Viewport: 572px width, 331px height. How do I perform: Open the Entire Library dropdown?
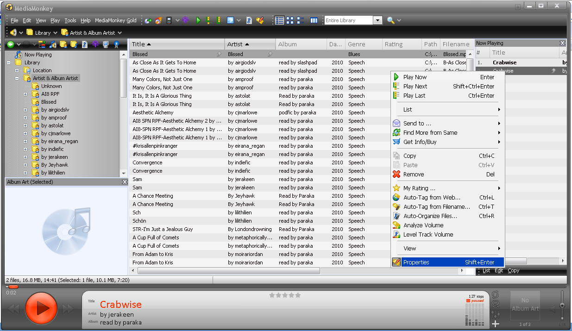point(377,20)
